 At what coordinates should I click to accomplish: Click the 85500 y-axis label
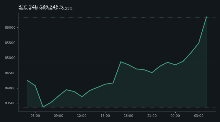coord(10,43)
